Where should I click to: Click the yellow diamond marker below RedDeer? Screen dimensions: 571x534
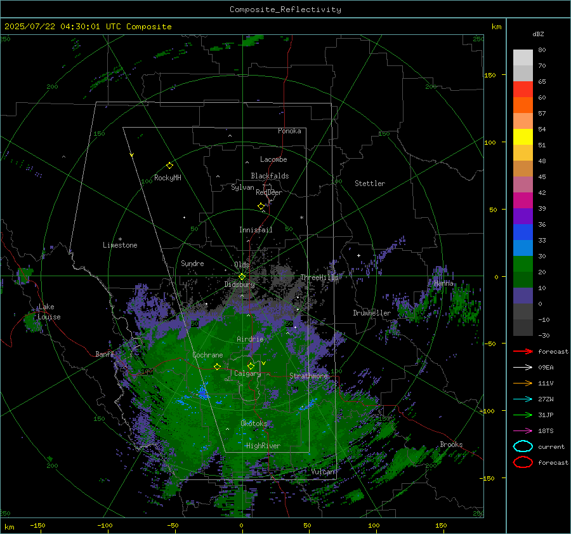point(261,206)
